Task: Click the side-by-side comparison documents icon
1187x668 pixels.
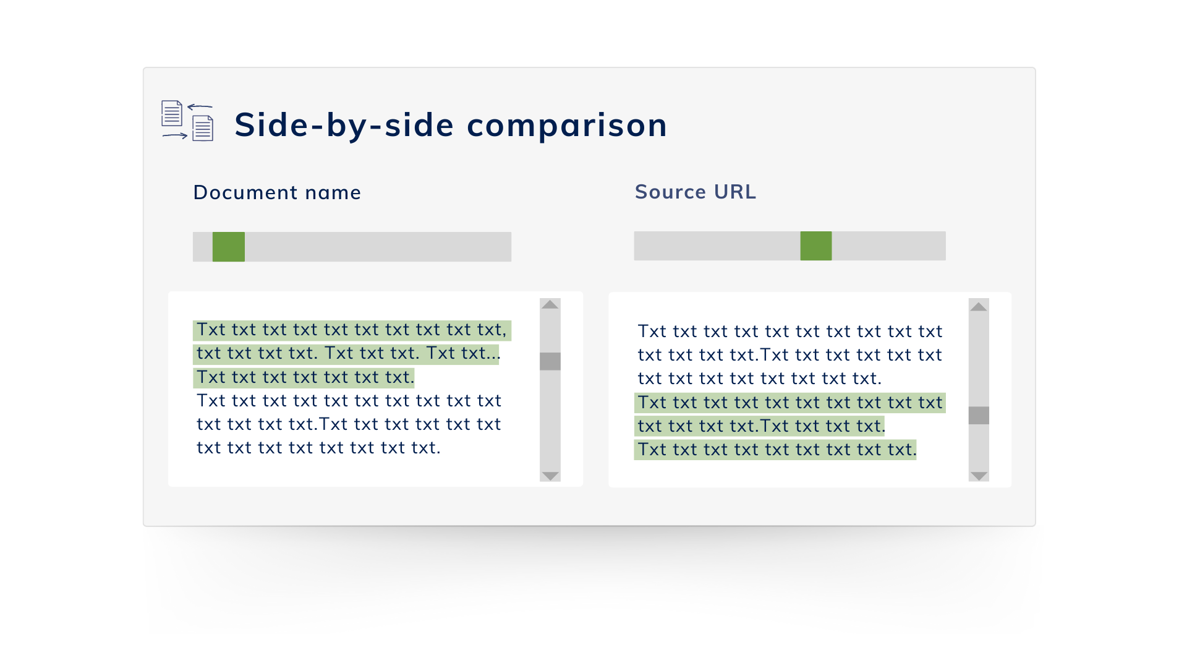Action: (x=187, y=121)
